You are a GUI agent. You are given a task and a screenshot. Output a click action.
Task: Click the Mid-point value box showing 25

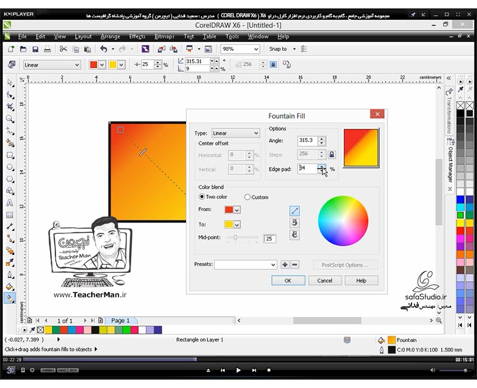270,238
